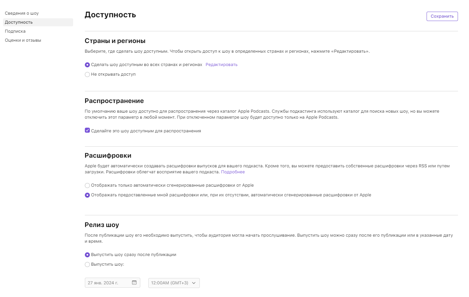Select "Не открывать доступ" radio button
This screenshot has height=297, width=469.
tap(87, 74)
